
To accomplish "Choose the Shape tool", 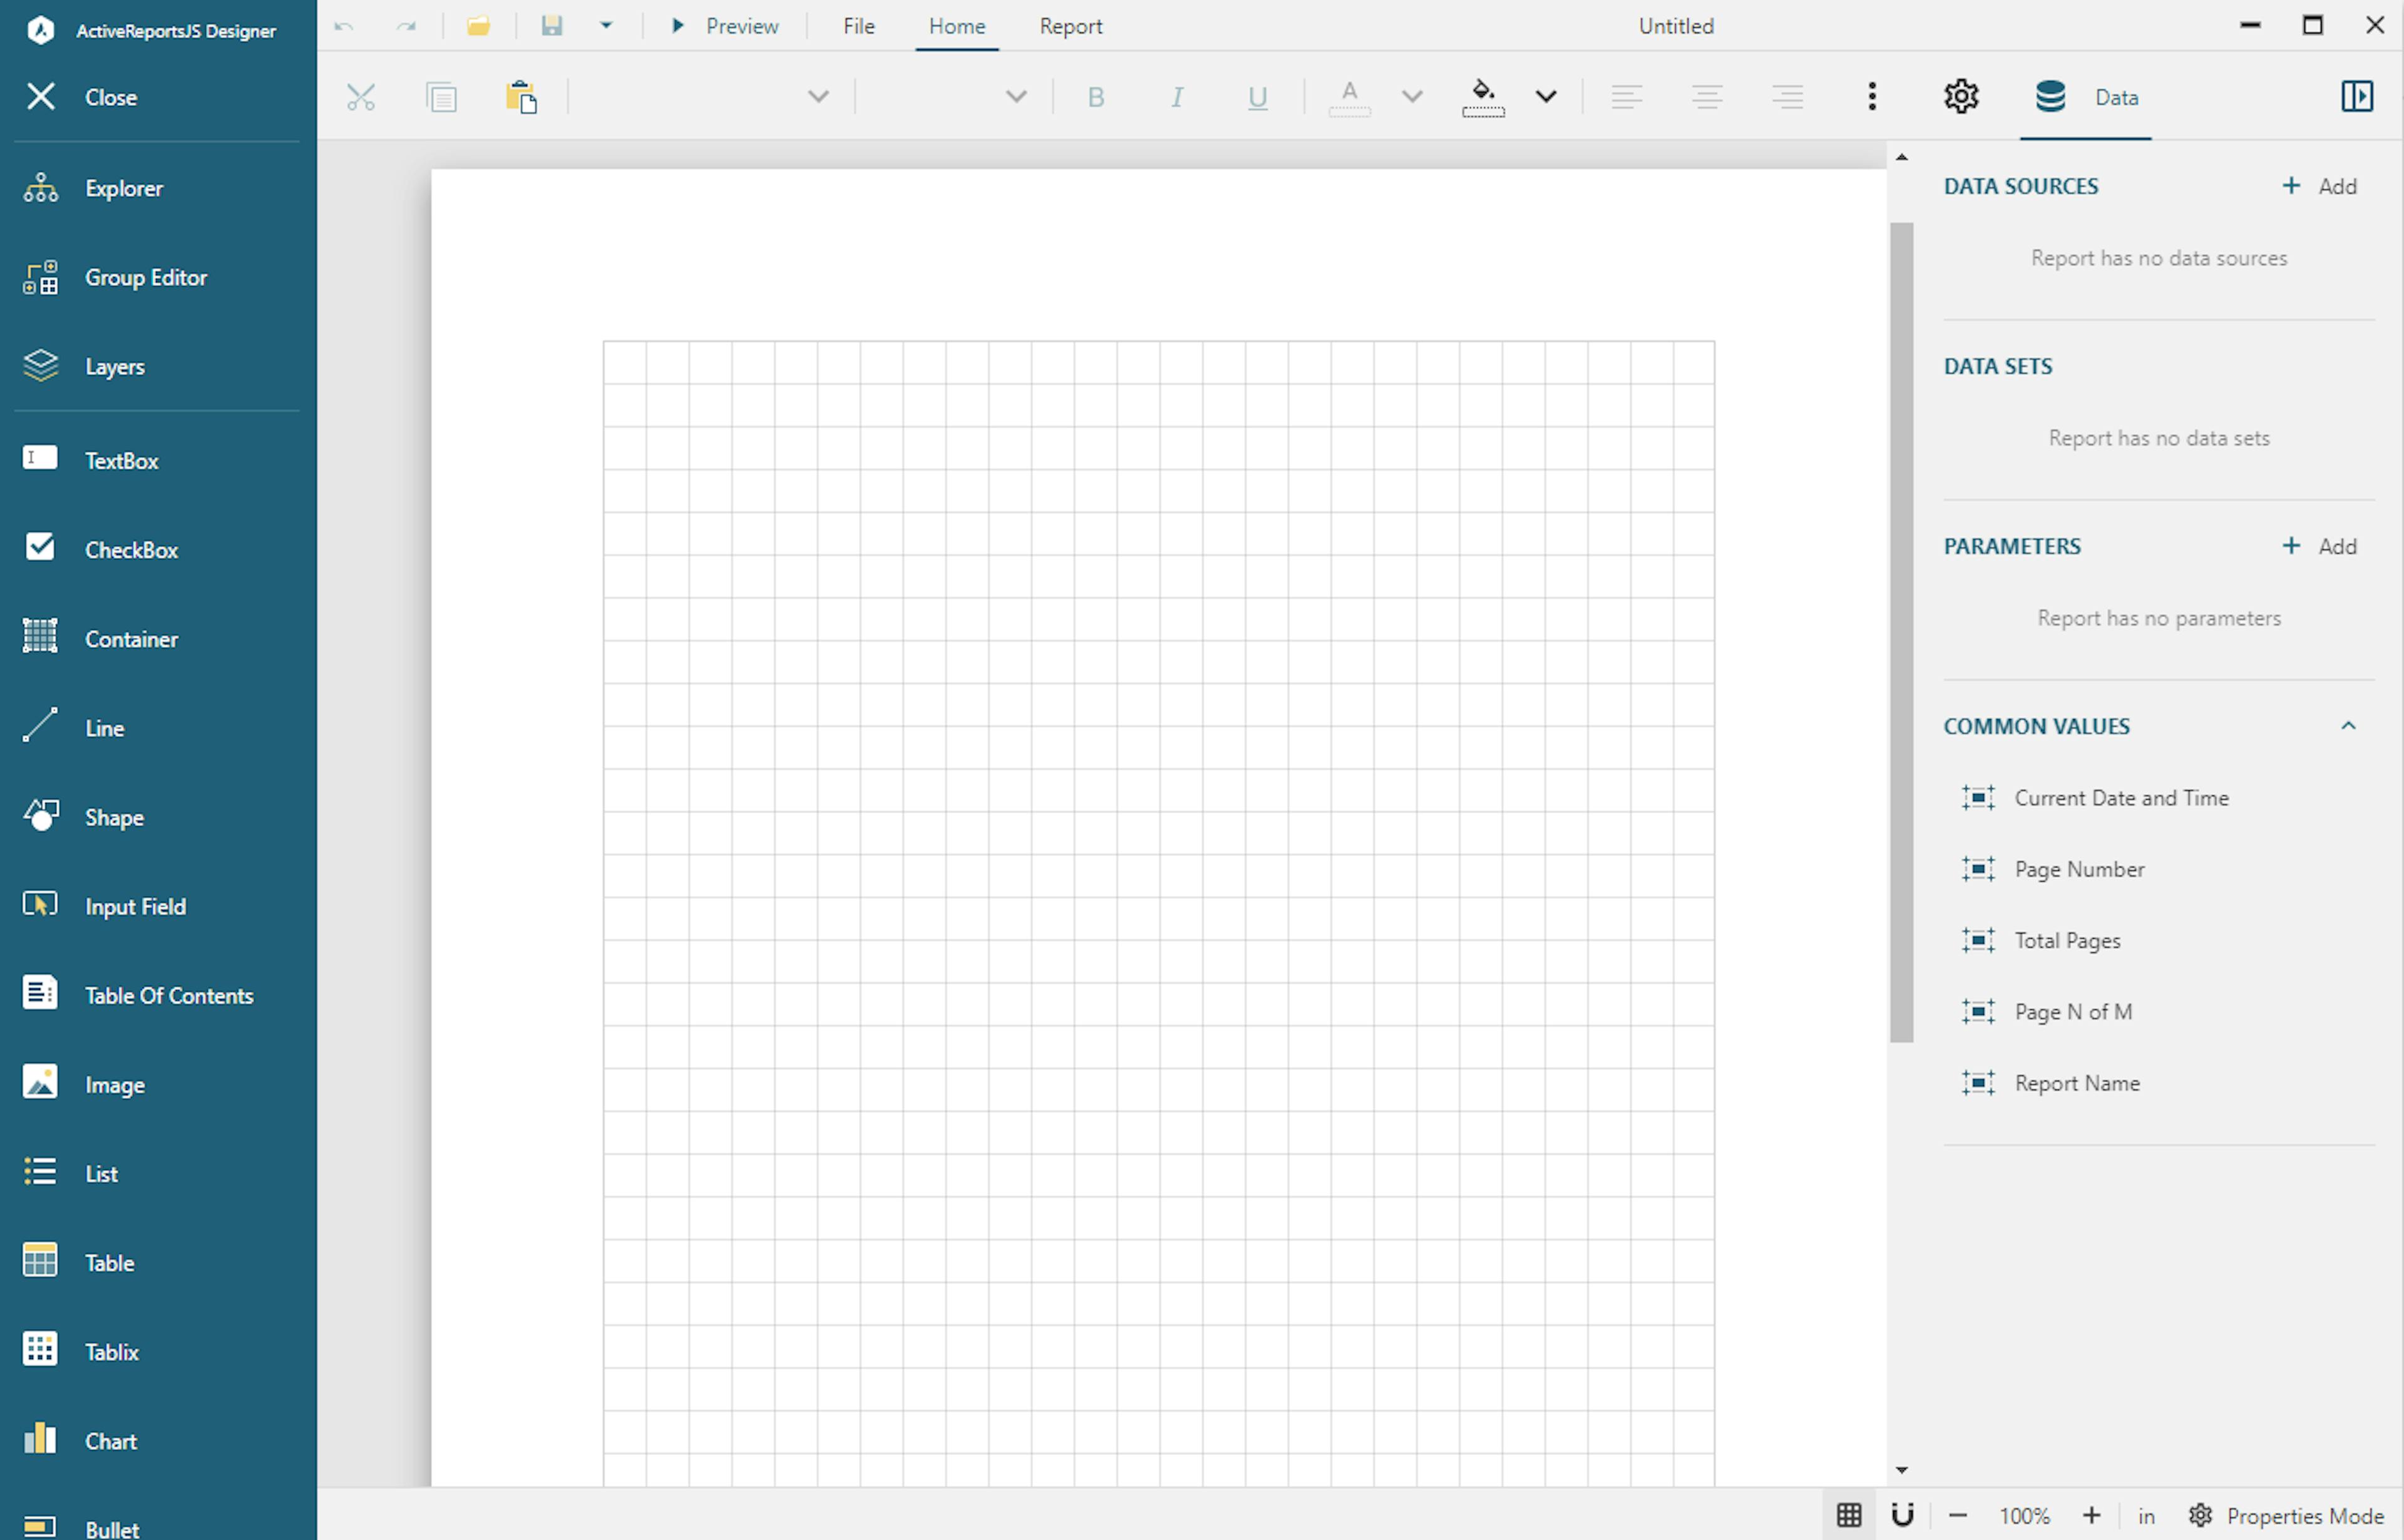I will pyautogui.click(x=113, y=817).
